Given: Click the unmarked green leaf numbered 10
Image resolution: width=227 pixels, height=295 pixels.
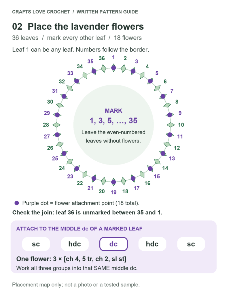Looking at the screenshot, I should coord(171,125).
